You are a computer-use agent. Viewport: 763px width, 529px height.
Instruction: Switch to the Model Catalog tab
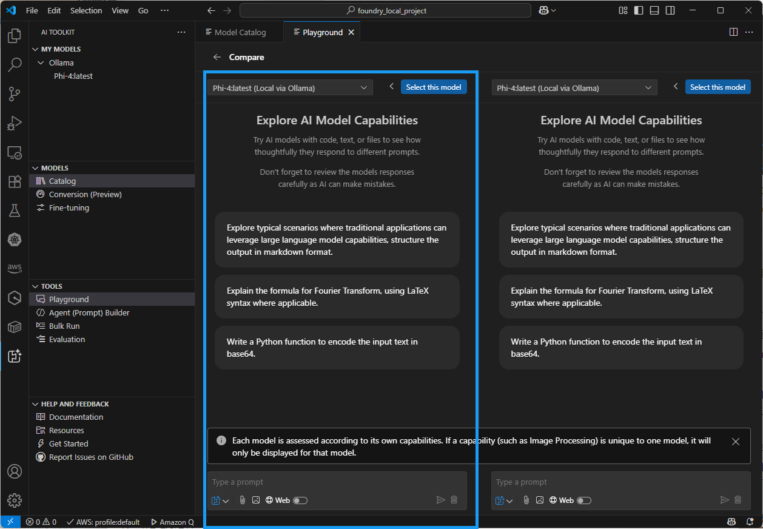click(239, 32)
